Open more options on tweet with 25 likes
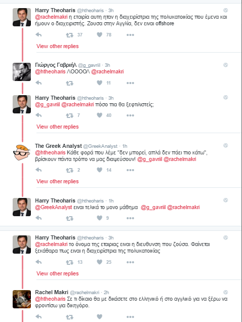Screen dimensions: 242x322 130,262
